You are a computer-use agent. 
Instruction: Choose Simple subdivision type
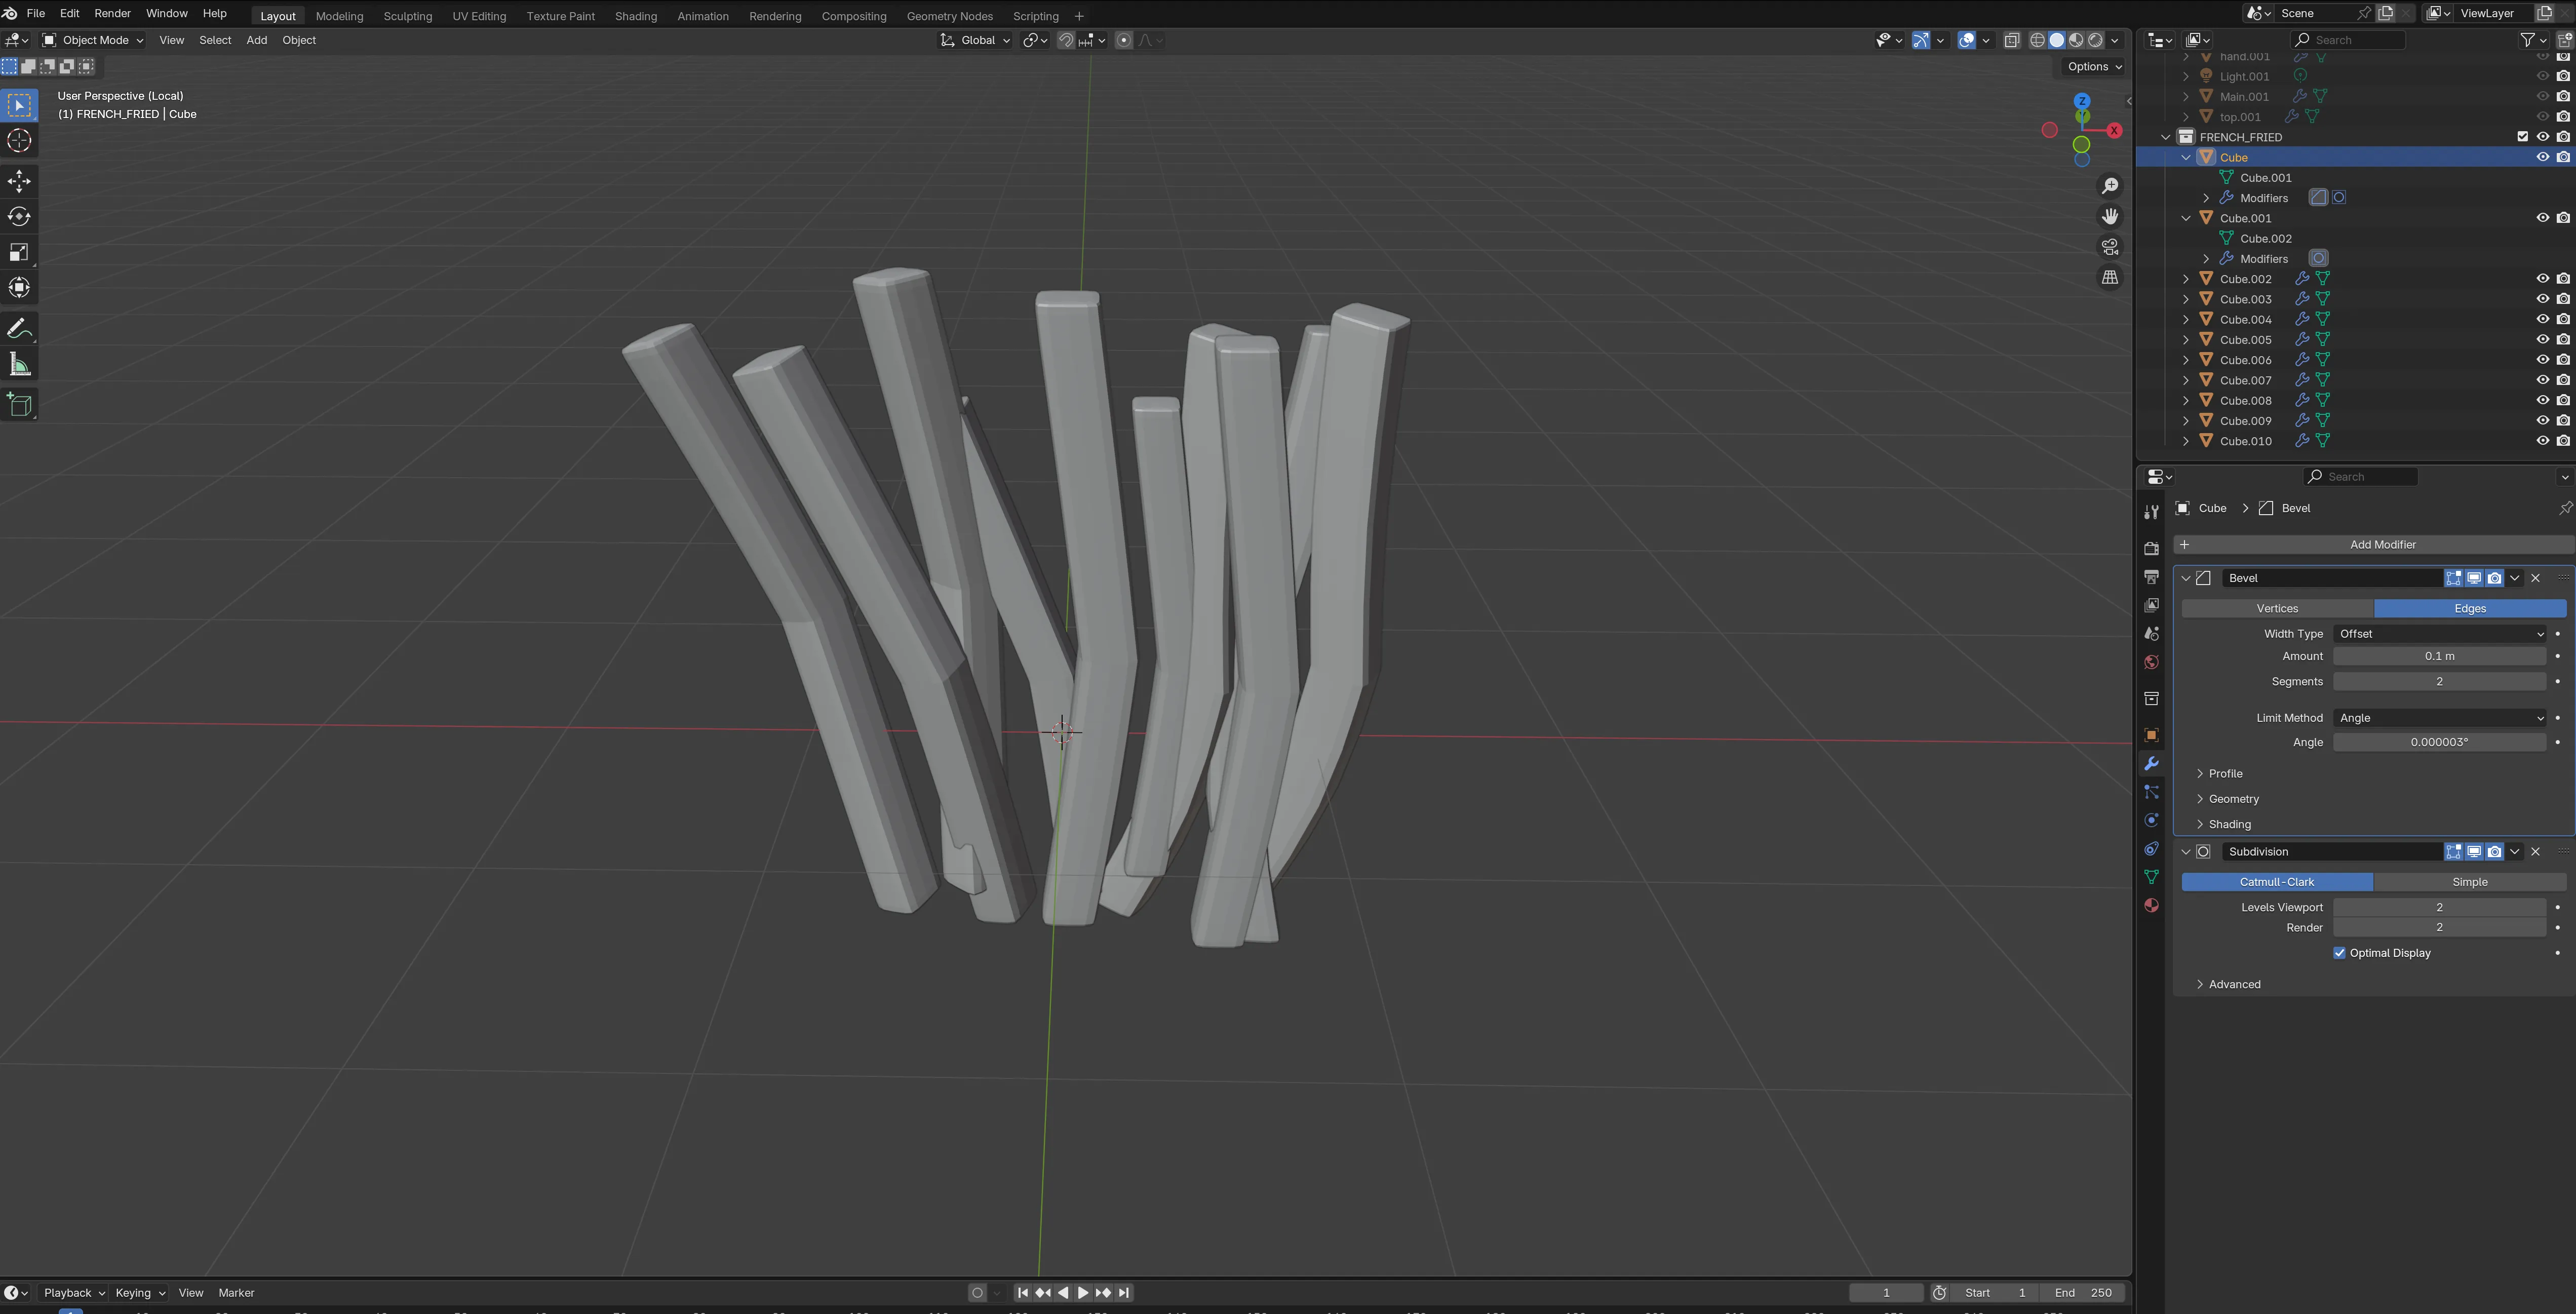[x=2469, y=883]
